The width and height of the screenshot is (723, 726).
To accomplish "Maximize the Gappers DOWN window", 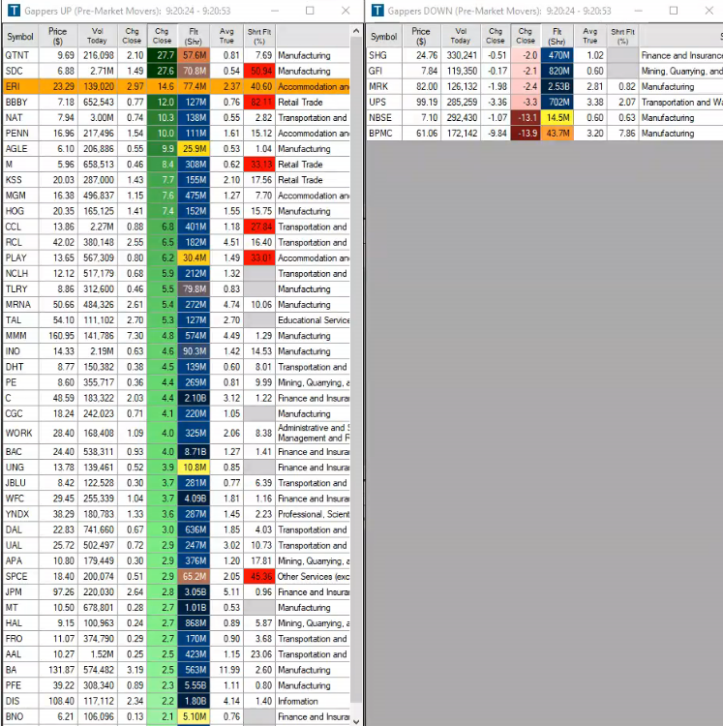I will (x=674, y=11).
